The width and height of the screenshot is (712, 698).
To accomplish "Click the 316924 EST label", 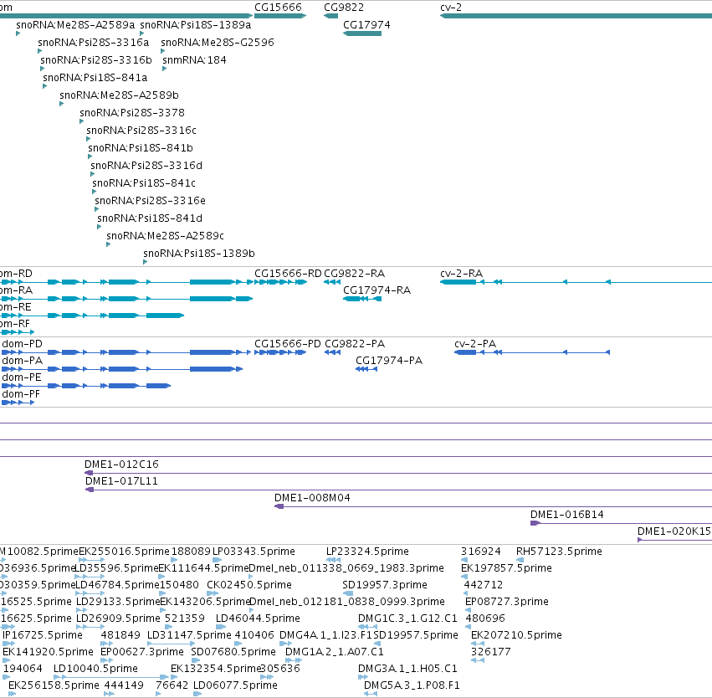I will [481, 552].
